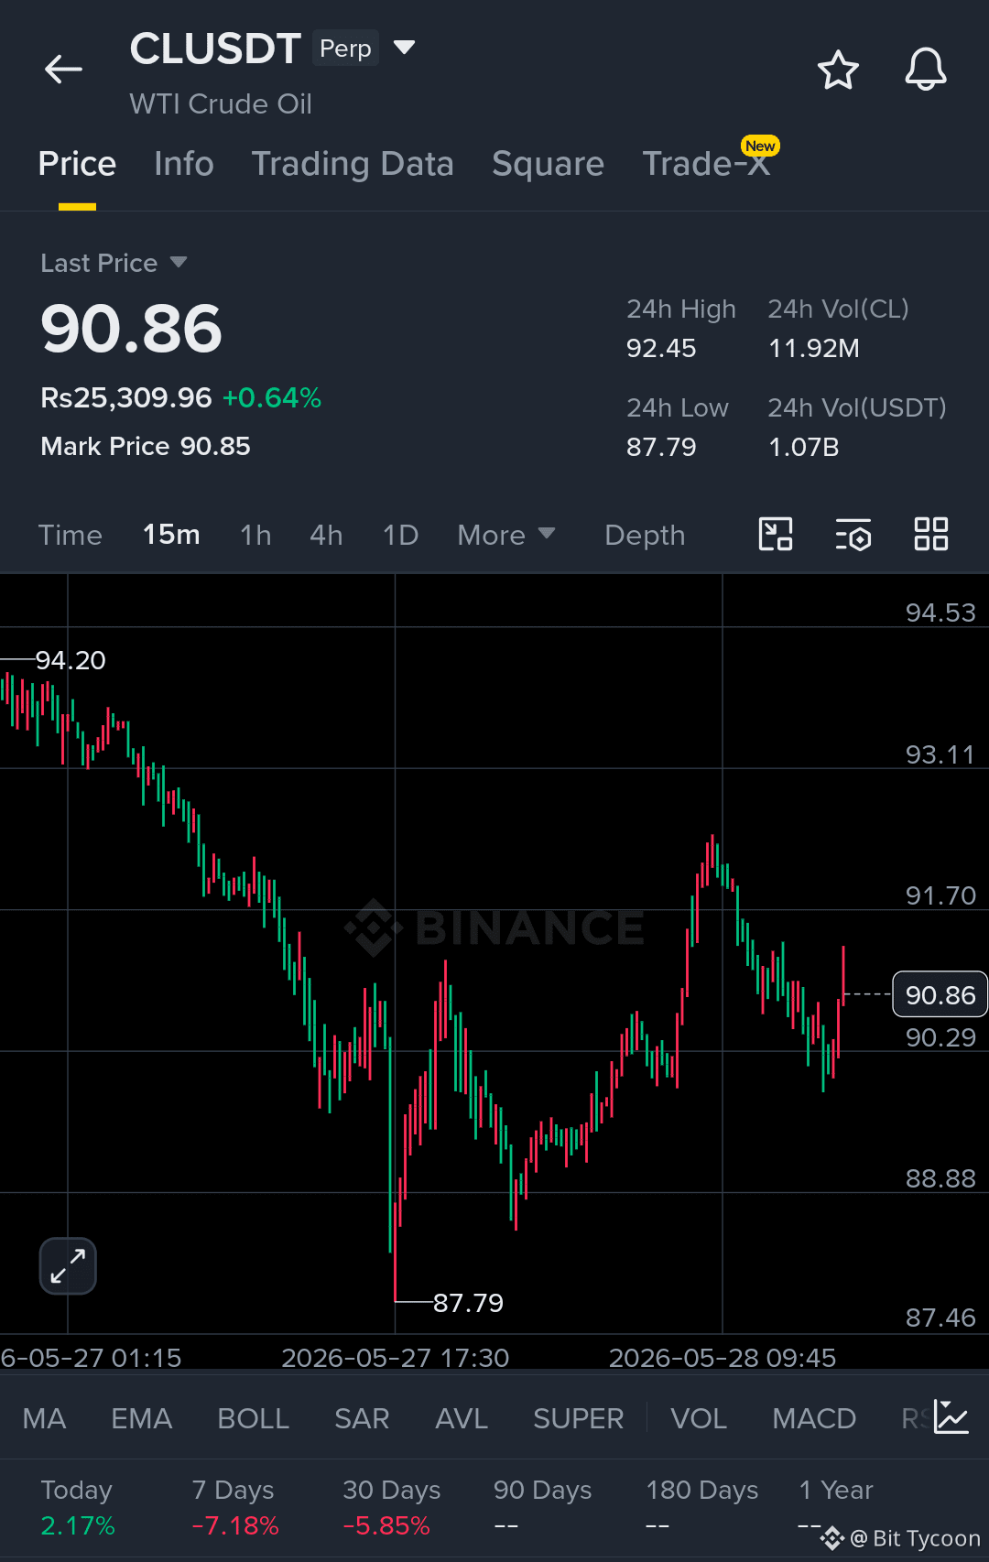
Task: Click the 94.20 high marker on chart
Action: pyautogui.click(x=71, y=659)
